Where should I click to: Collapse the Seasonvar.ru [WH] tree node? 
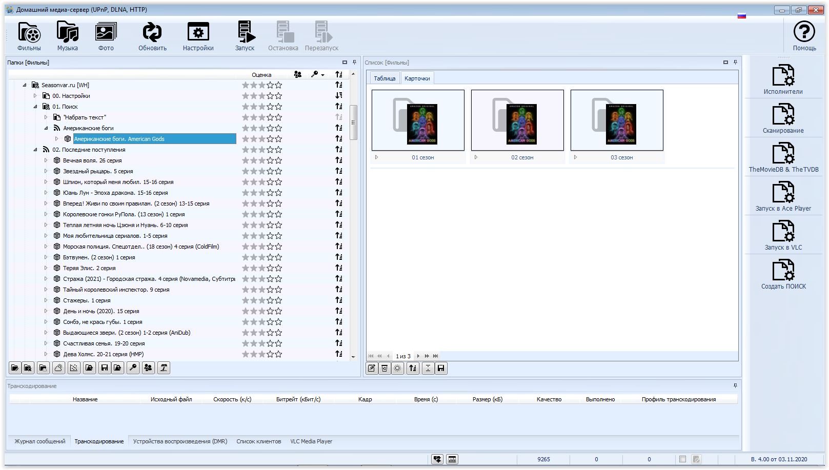pyautogui.click(x=25, y=85)
